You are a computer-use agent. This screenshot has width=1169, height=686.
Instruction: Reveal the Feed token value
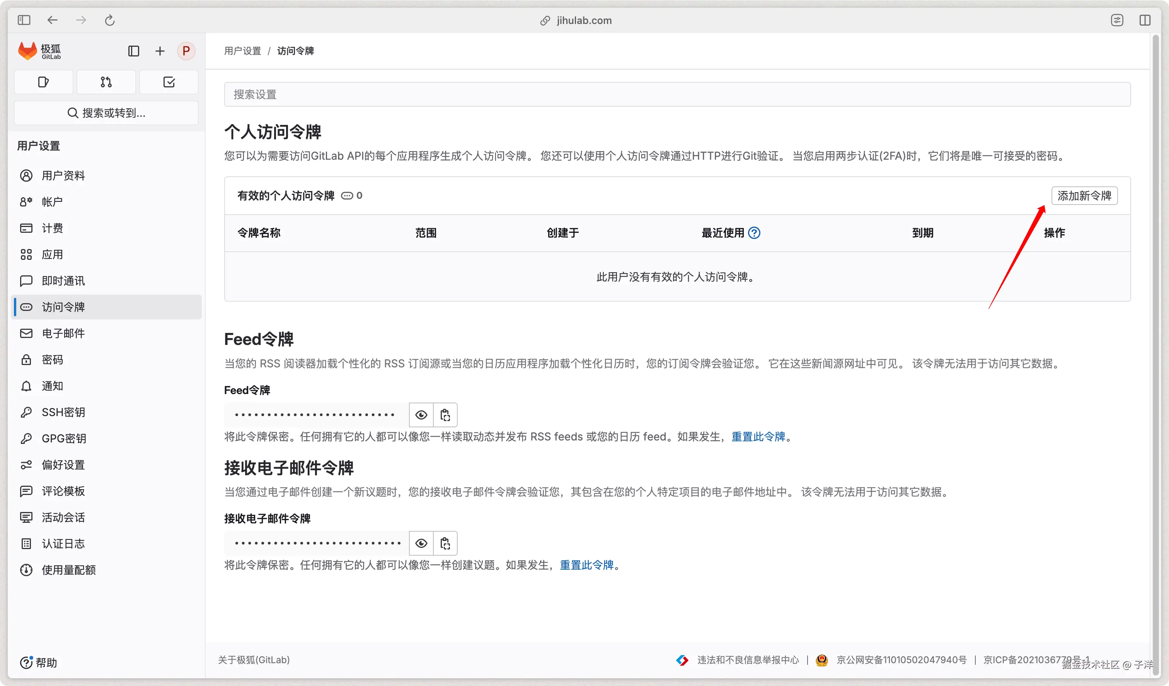click(x=421, y=415)
